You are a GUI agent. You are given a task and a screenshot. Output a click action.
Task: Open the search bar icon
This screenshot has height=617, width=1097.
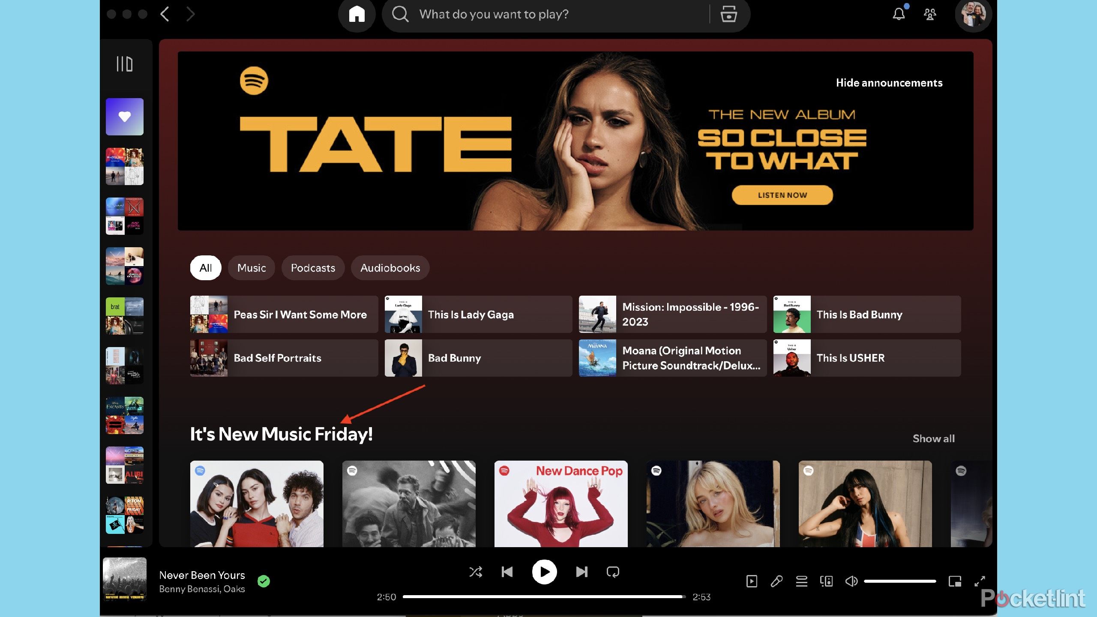coord(400,14)
